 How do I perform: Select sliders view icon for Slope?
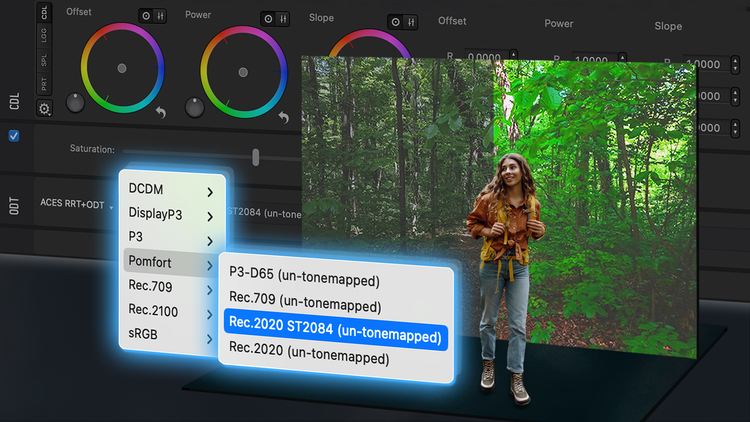click(411, 22)
